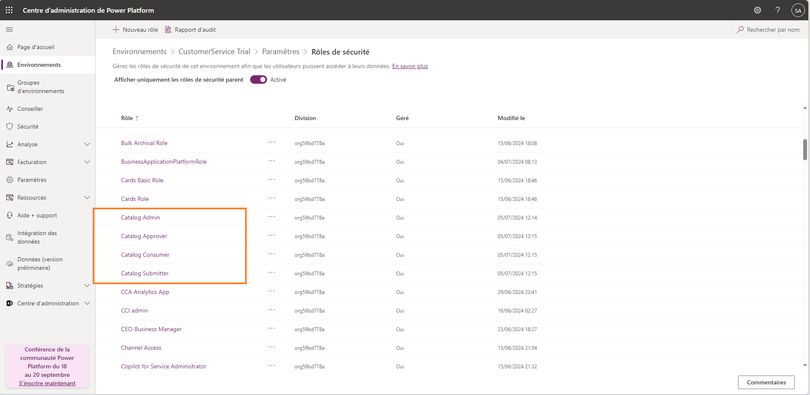Sort by the Division column header

pos(305,118)
